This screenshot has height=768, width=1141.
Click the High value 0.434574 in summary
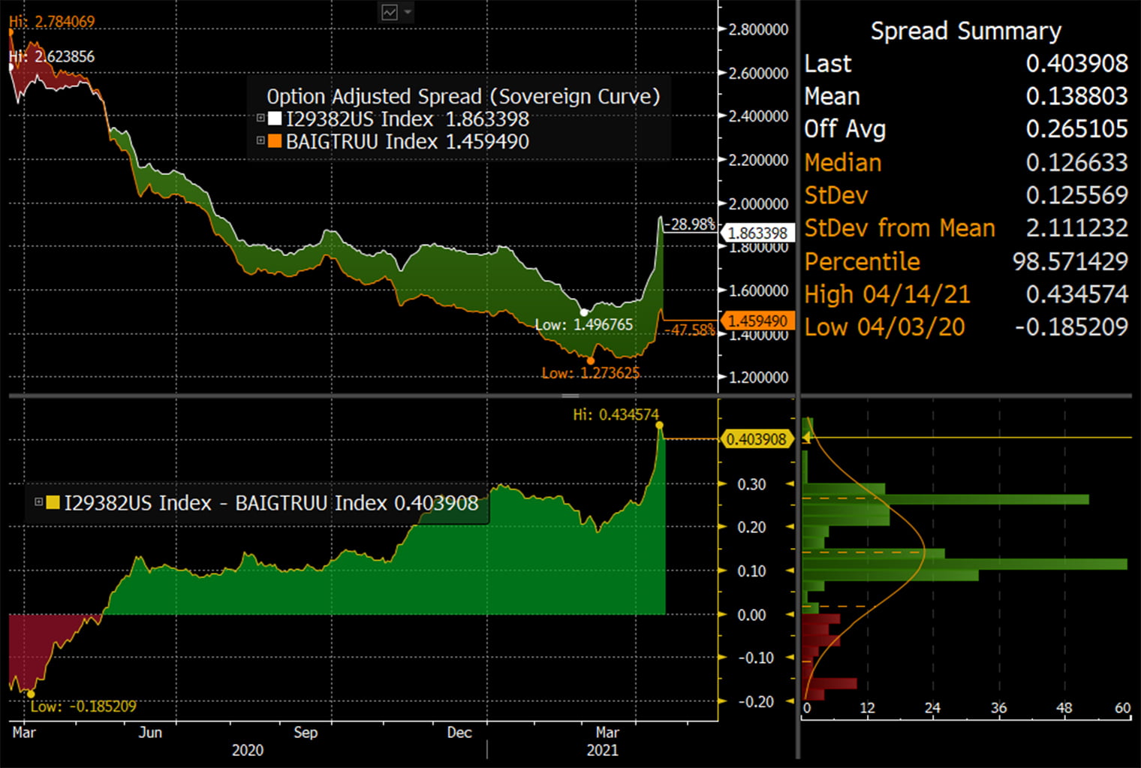tap(1076, 294)
